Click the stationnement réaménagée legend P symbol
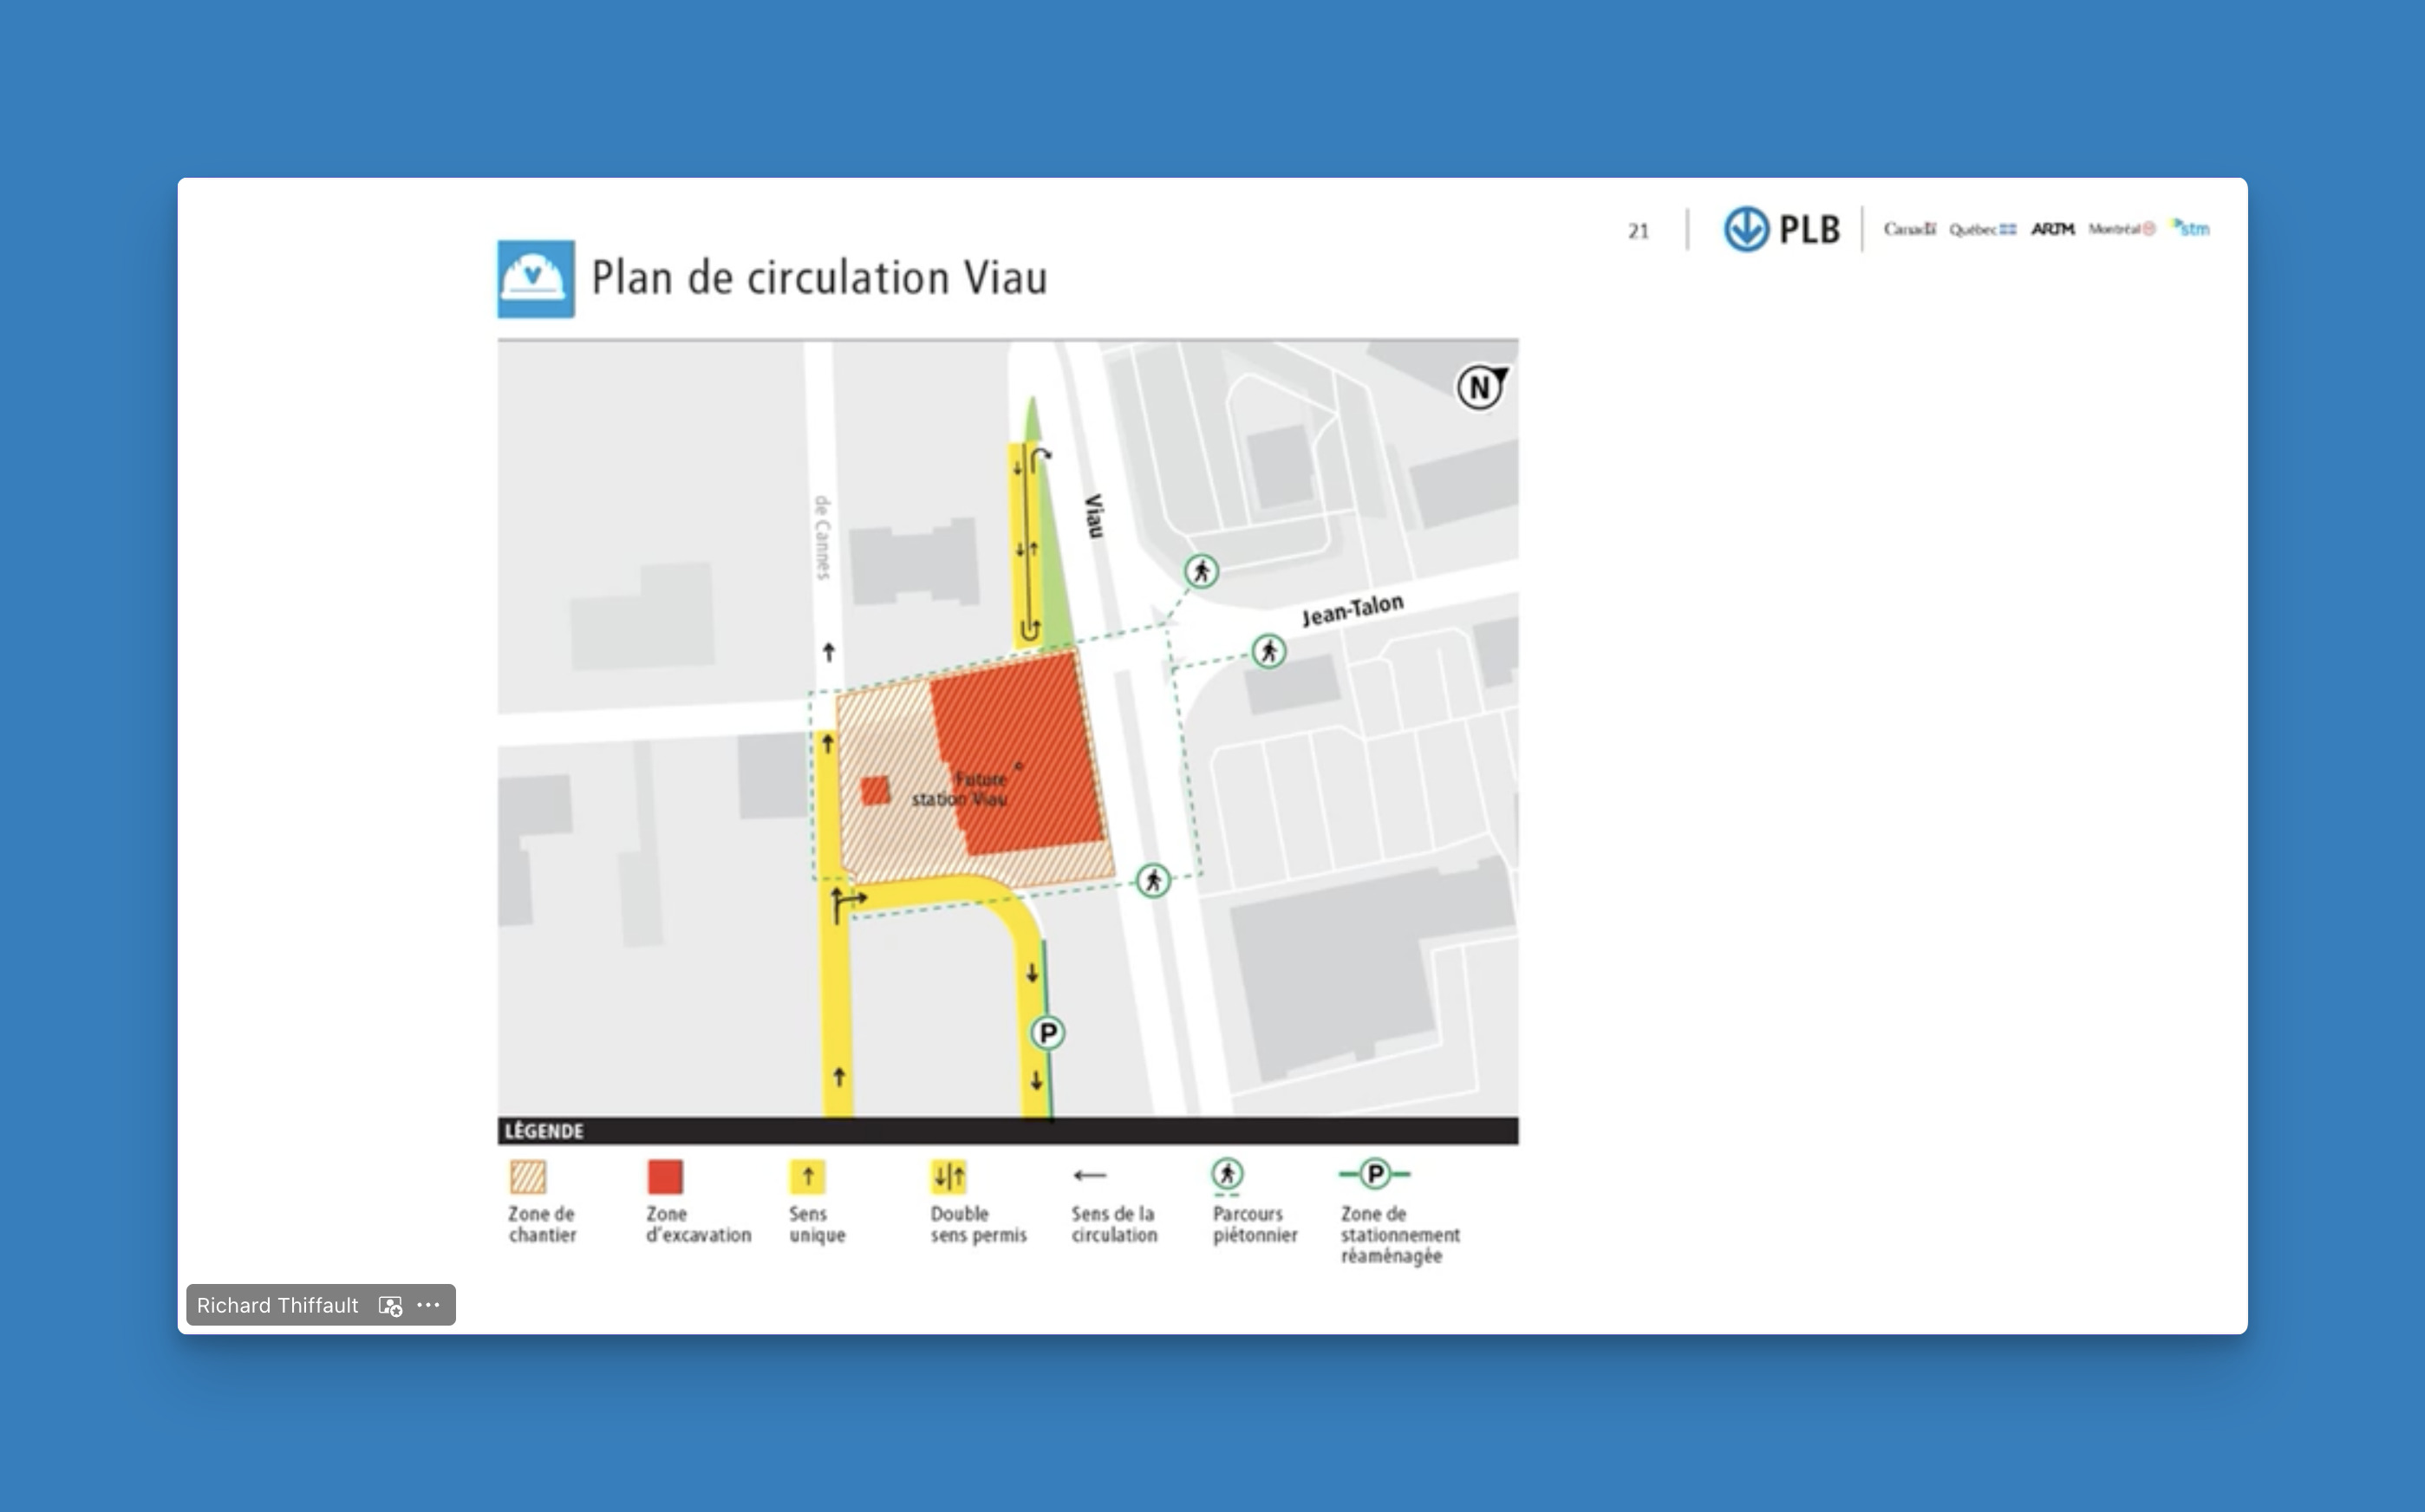 click(x=1375, y=1174)
